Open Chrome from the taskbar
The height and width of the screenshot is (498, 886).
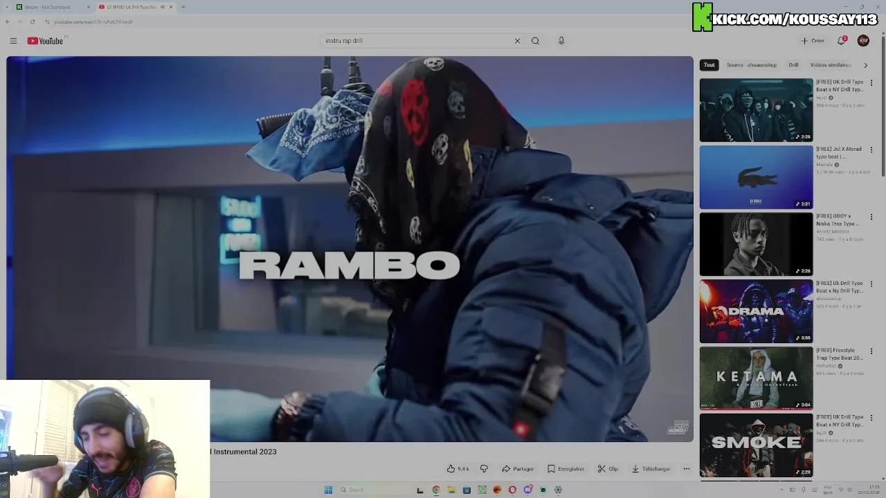click(x=436, y=490)
